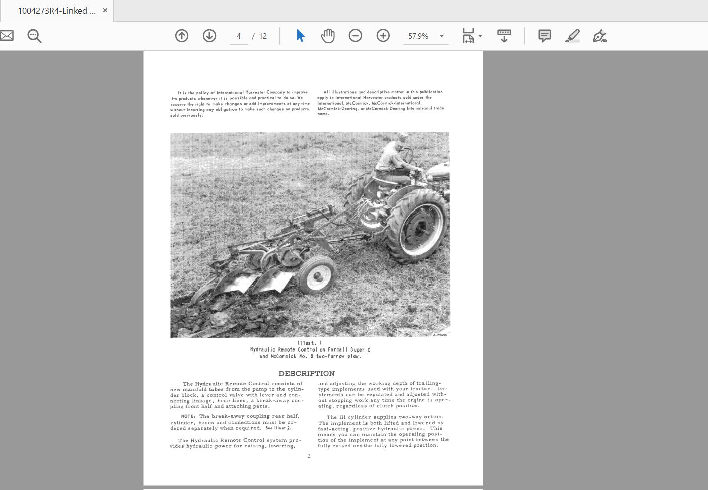Zoom out using the minus icon
Screen dimensions: 708x490
356,36
